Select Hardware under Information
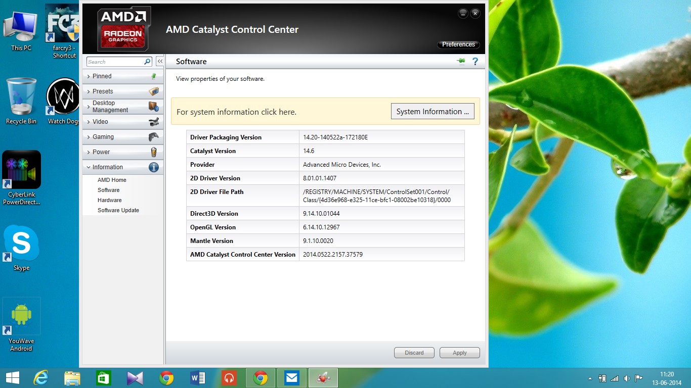Viewport: 691px width, 388px height. click(109, 200)
